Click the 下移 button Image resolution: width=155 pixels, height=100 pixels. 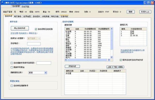click(x=115, y=67)
